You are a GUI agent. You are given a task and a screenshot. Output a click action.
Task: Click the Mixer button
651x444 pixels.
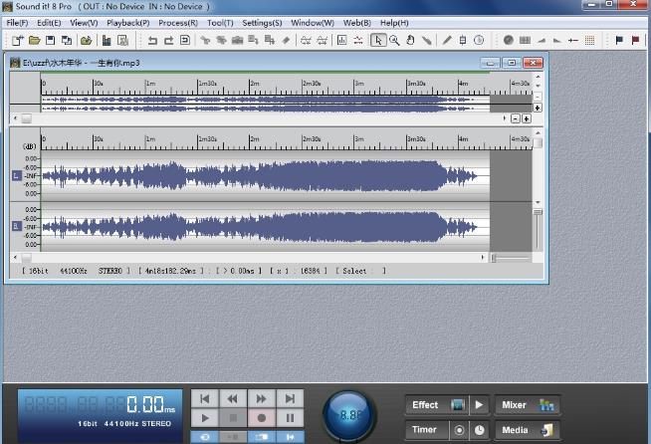click(x=528, y=405)
